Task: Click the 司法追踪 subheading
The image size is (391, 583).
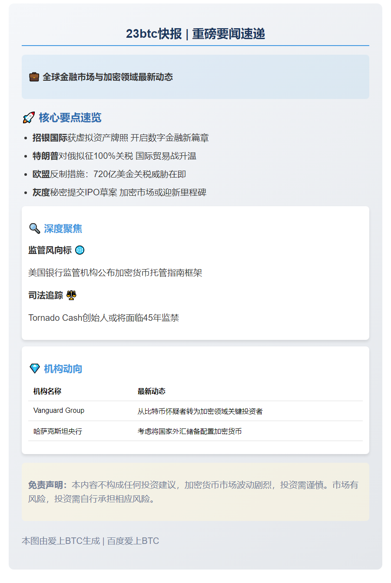Action: click(x=46, y=295)
